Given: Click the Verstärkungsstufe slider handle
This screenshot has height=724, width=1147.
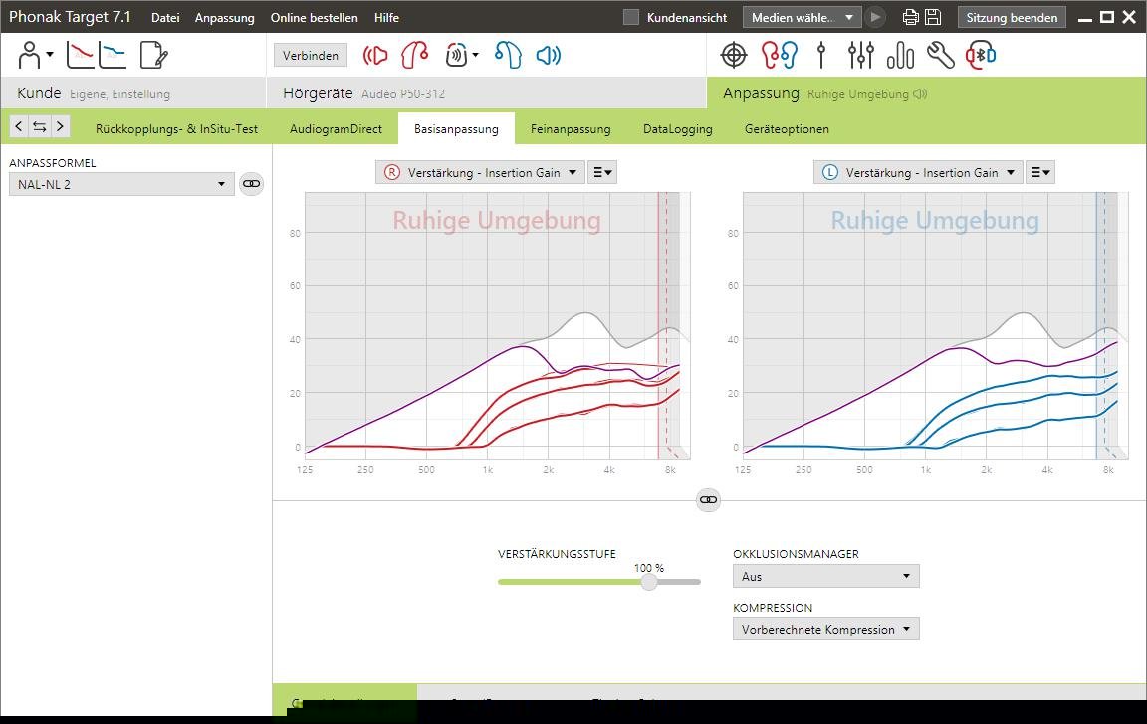Looking at the screenshot, I should click(649, 582).
